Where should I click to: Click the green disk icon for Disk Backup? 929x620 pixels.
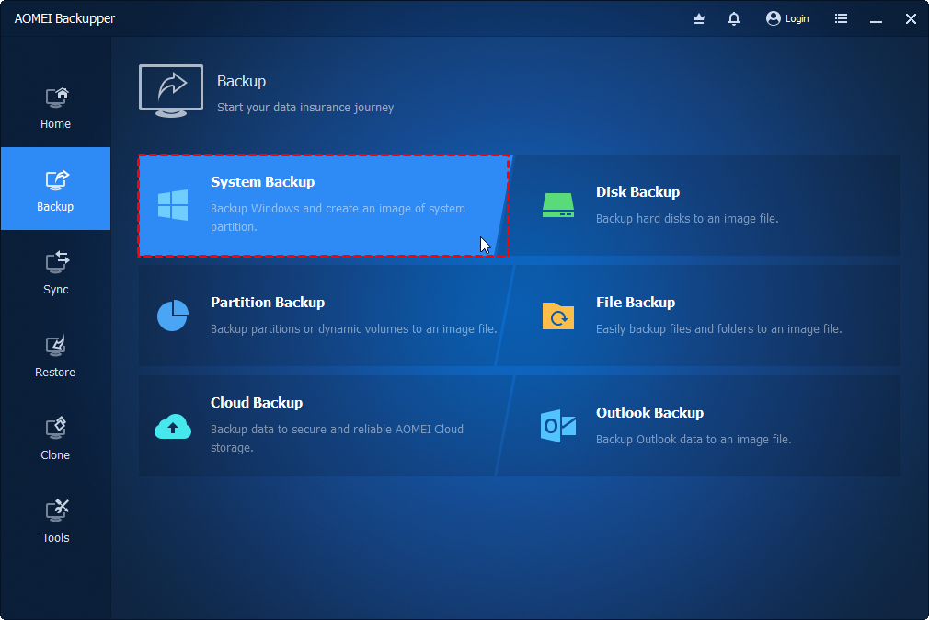click(x=558, y=205)
